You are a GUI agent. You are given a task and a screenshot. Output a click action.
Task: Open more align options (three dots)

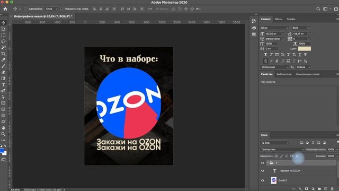point(150,9)
